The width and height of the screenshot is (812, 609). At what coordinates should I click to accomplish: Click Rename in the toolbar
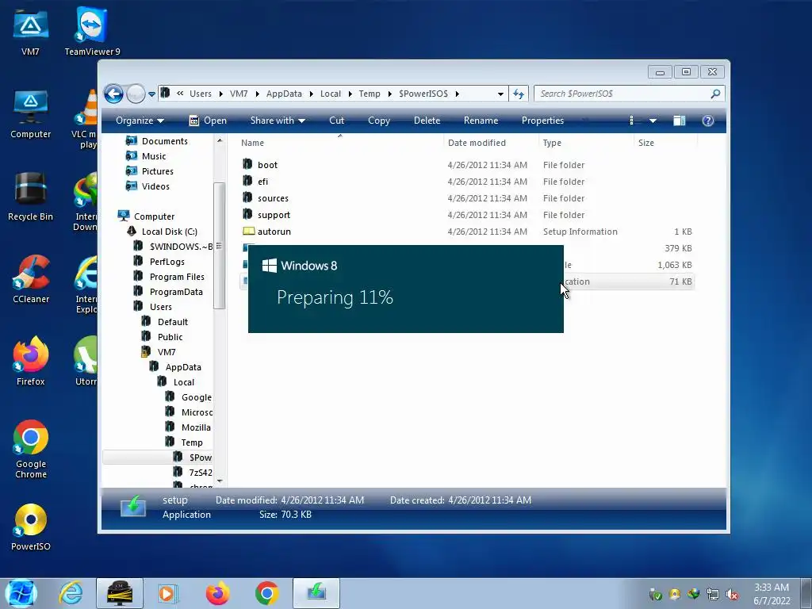pos(481,121)
